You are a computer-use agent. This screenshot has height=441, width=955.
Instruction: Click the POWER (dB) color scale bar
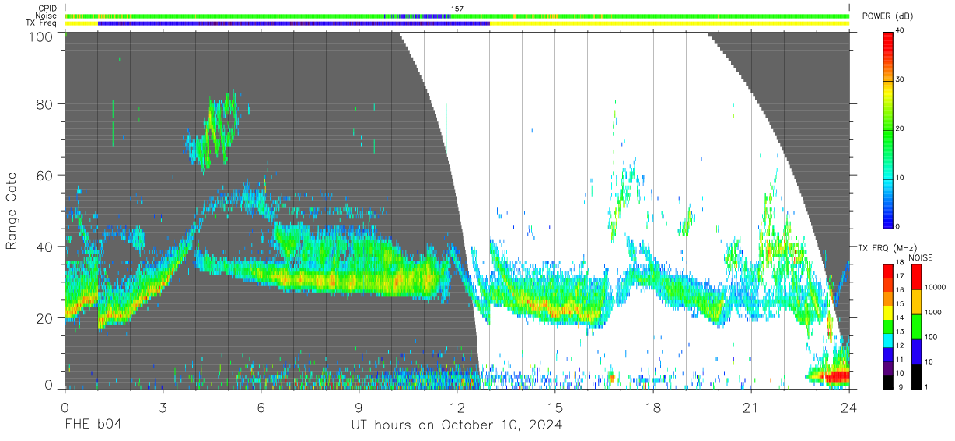pyautogui.click(x=888, y=129)
